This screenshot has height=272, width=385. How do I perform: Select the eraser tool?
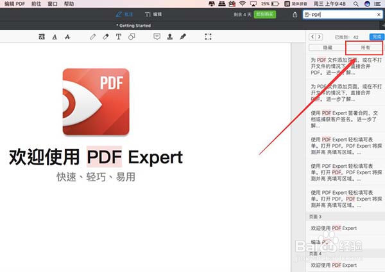[x=106, y=37]
